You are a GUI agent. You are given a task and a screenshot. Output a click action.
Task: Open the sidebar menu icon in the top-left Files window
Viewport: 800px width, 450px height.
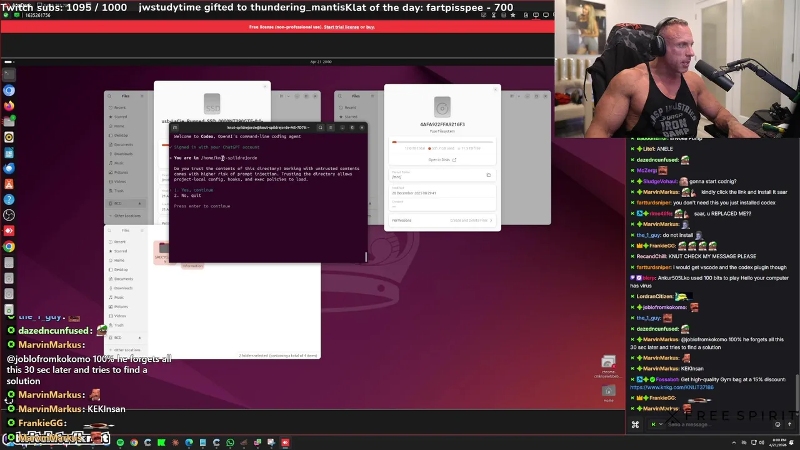point(142,96)
